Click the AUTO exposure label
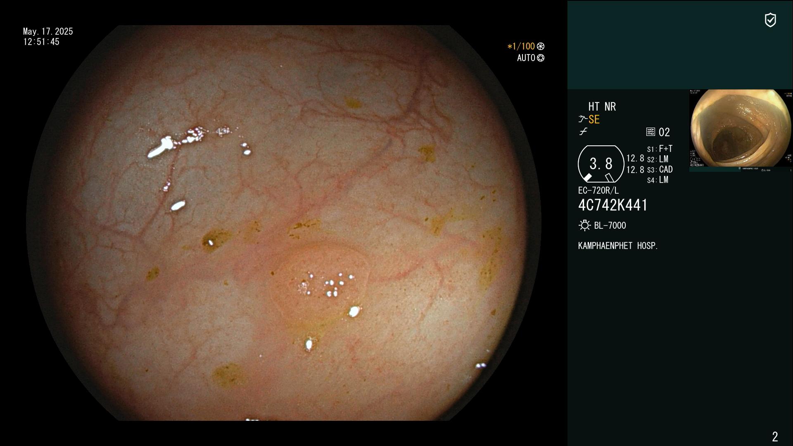 click(x=526, y=58)
